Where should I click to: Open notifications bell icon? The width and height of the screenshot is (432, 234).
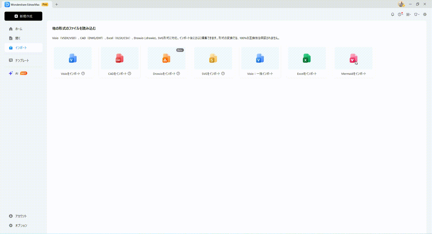tap(393, 14)
